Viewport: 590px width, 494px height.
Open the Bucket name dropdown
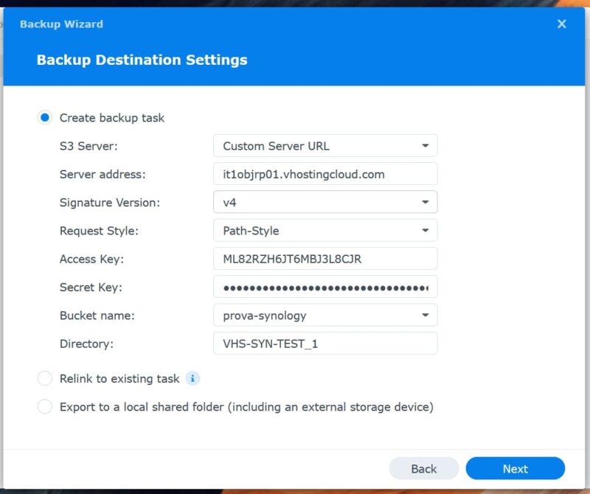click(x=325, y=315)
